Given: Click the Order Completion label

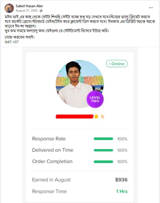Looking at the screenshot, I should coord(52,162).
